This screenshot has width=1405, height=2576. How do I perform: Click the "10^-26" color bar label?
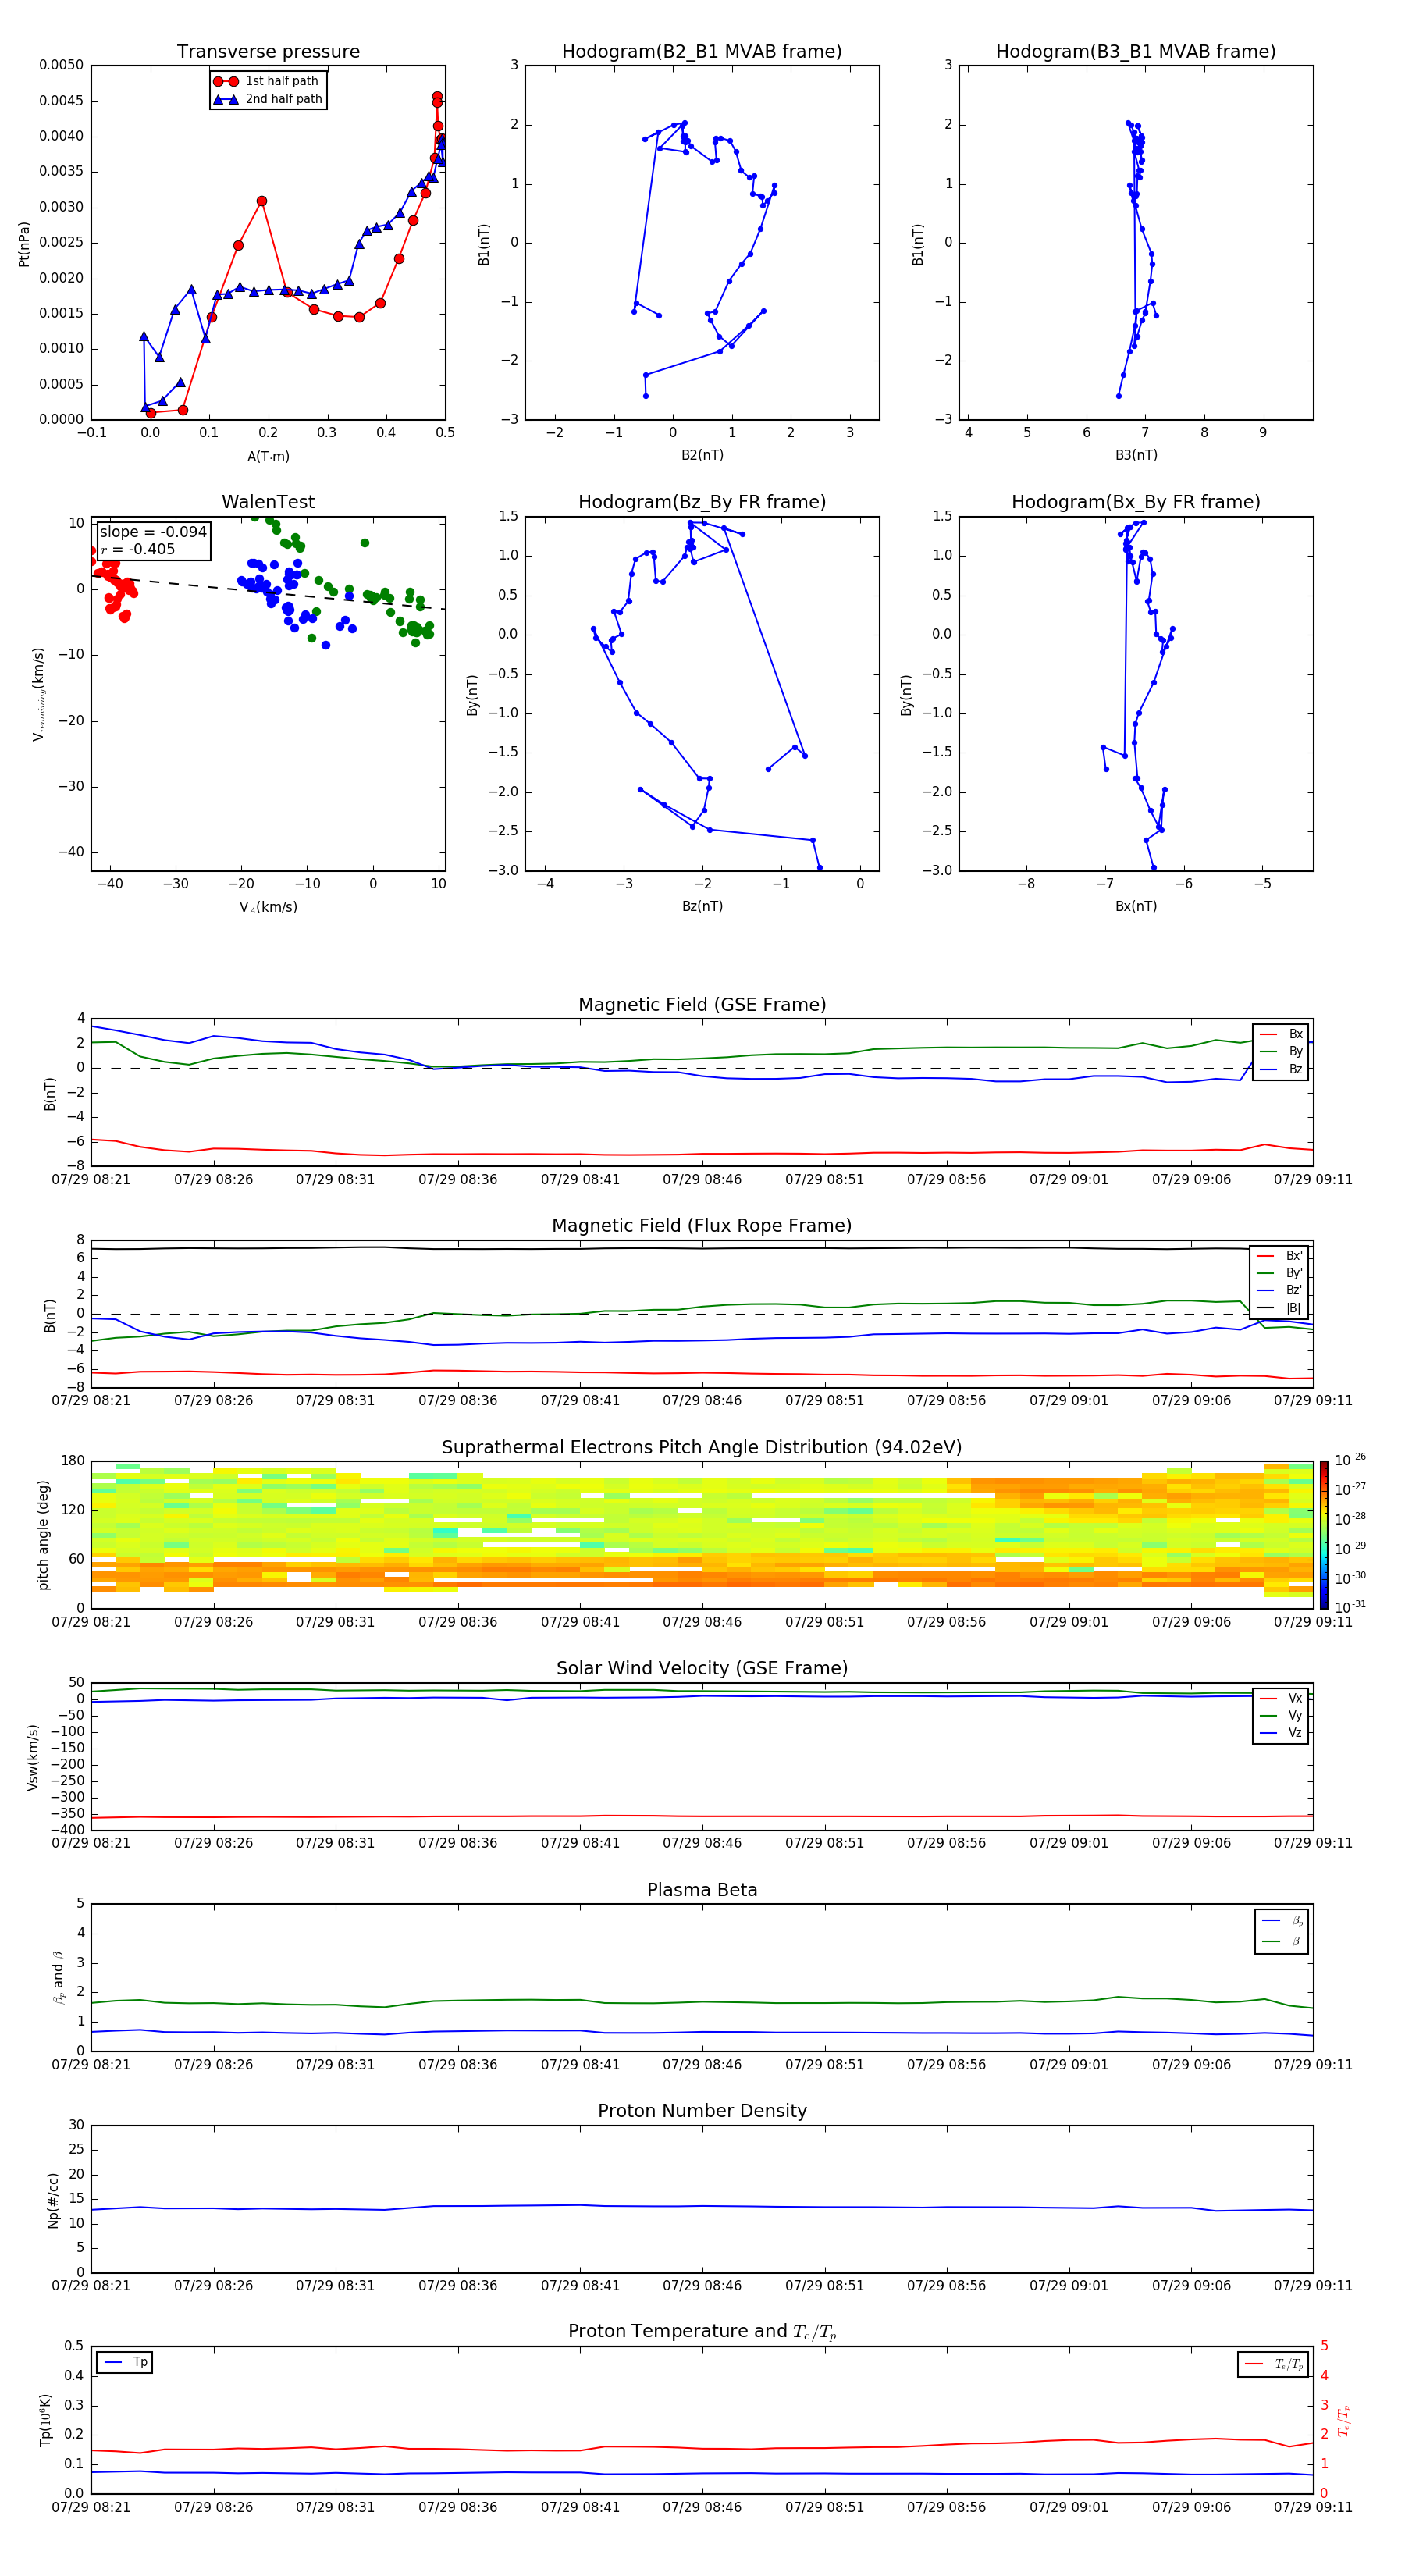(x=1350, y=1460)
